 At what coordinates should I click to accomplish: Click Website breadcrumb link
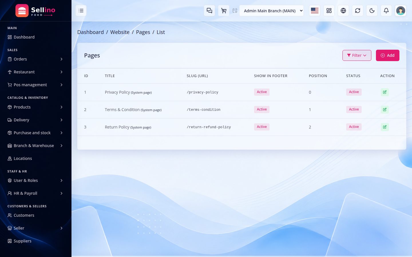tap(120, 32)
